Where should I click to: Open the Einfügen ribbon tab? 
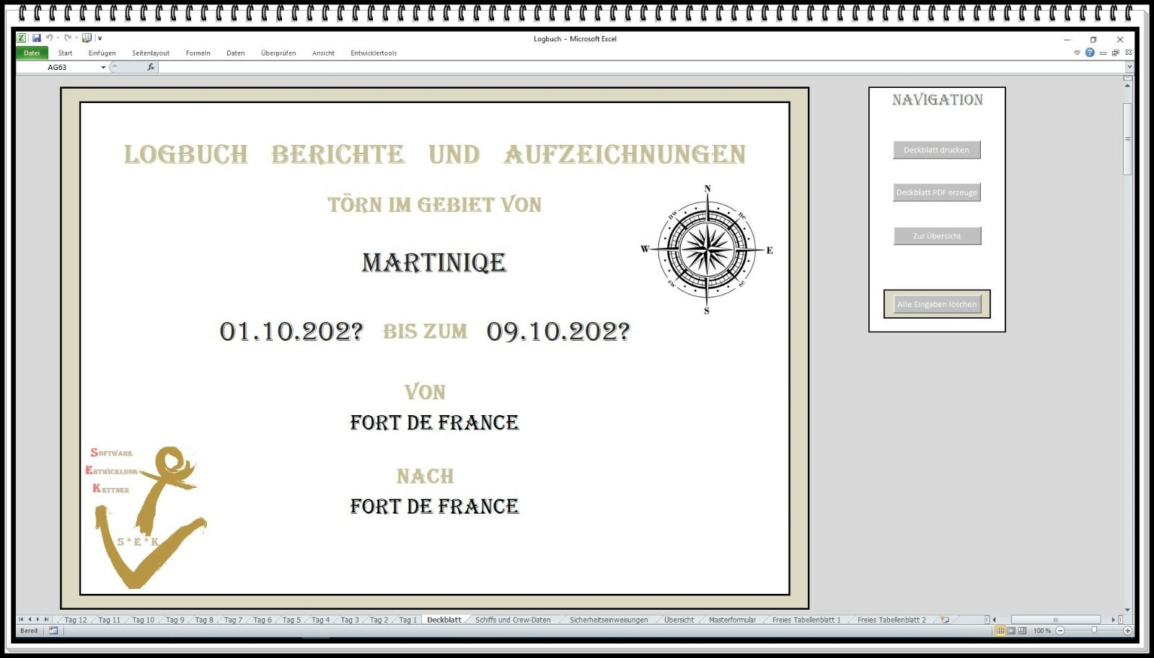[x=102, y=53]
